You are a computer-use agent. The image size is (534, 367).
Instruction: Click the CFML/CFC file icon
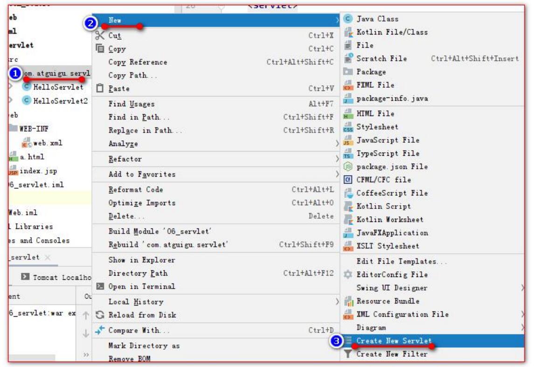(x=348, y=180)
